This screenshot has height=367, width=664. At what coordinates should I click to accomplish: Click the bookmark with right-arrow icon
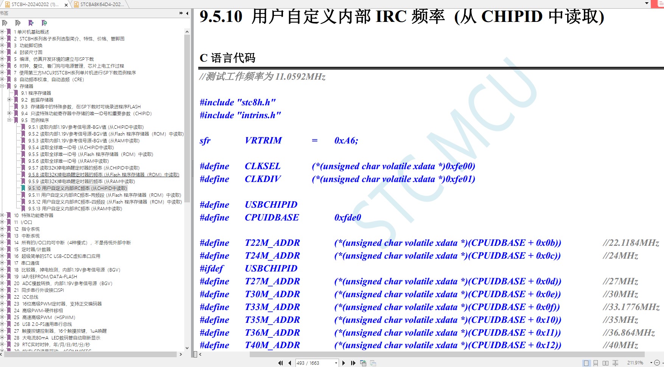tap(31, 23)
